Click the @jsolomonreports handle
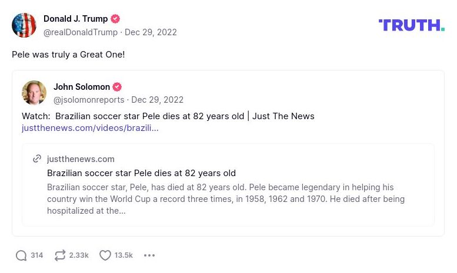This screenshot has width=457, height=273. pos(89,100)
